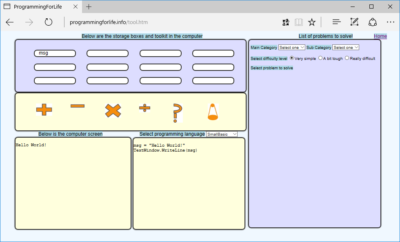Expand the Sub Category dropdown
The height and width of the screenshot is (242, 400).
(x=345, y=48)
